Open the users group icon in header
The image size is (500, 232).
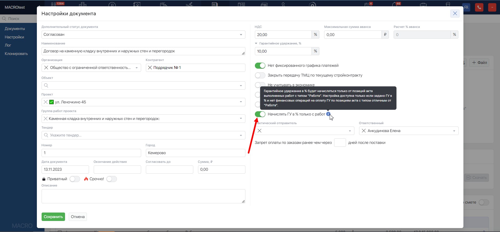point(466,7)
